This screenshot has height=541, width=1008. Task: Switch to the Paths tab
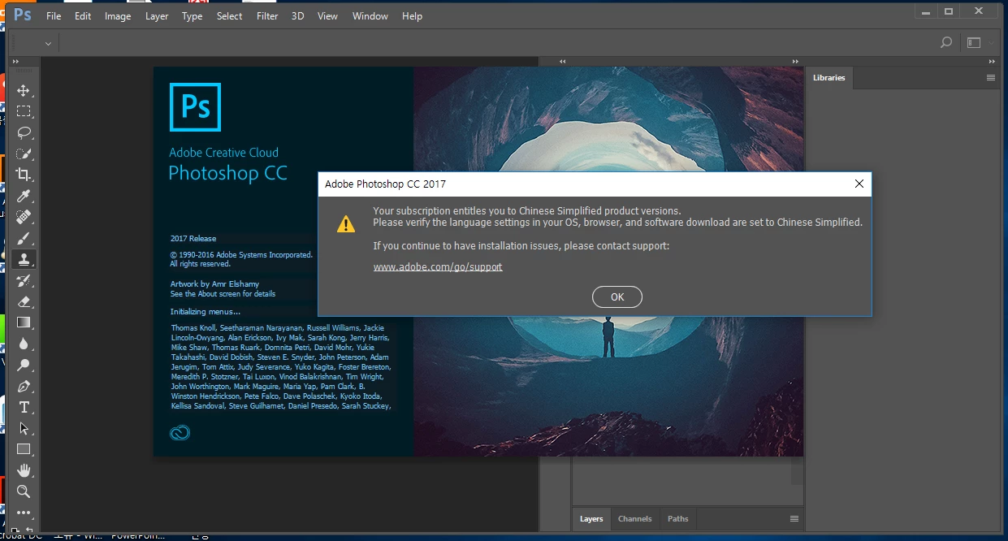[x=677, y=518]
